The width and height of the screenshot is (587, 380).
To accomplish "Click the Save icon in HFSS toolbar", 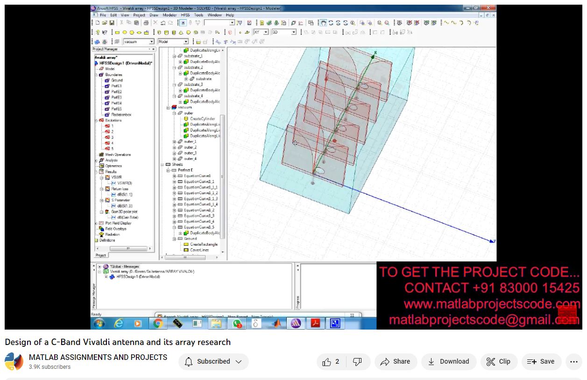I will 112,22.
